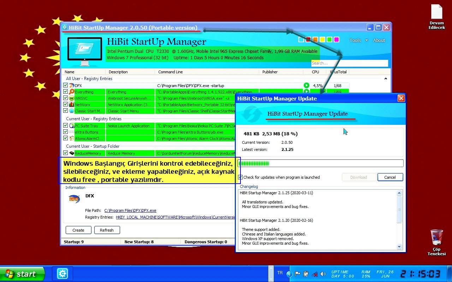The height and width of the screenshot is (282, 452).
Task: Click the clipboard-like tray icon
Action: (x=306, y=274)
